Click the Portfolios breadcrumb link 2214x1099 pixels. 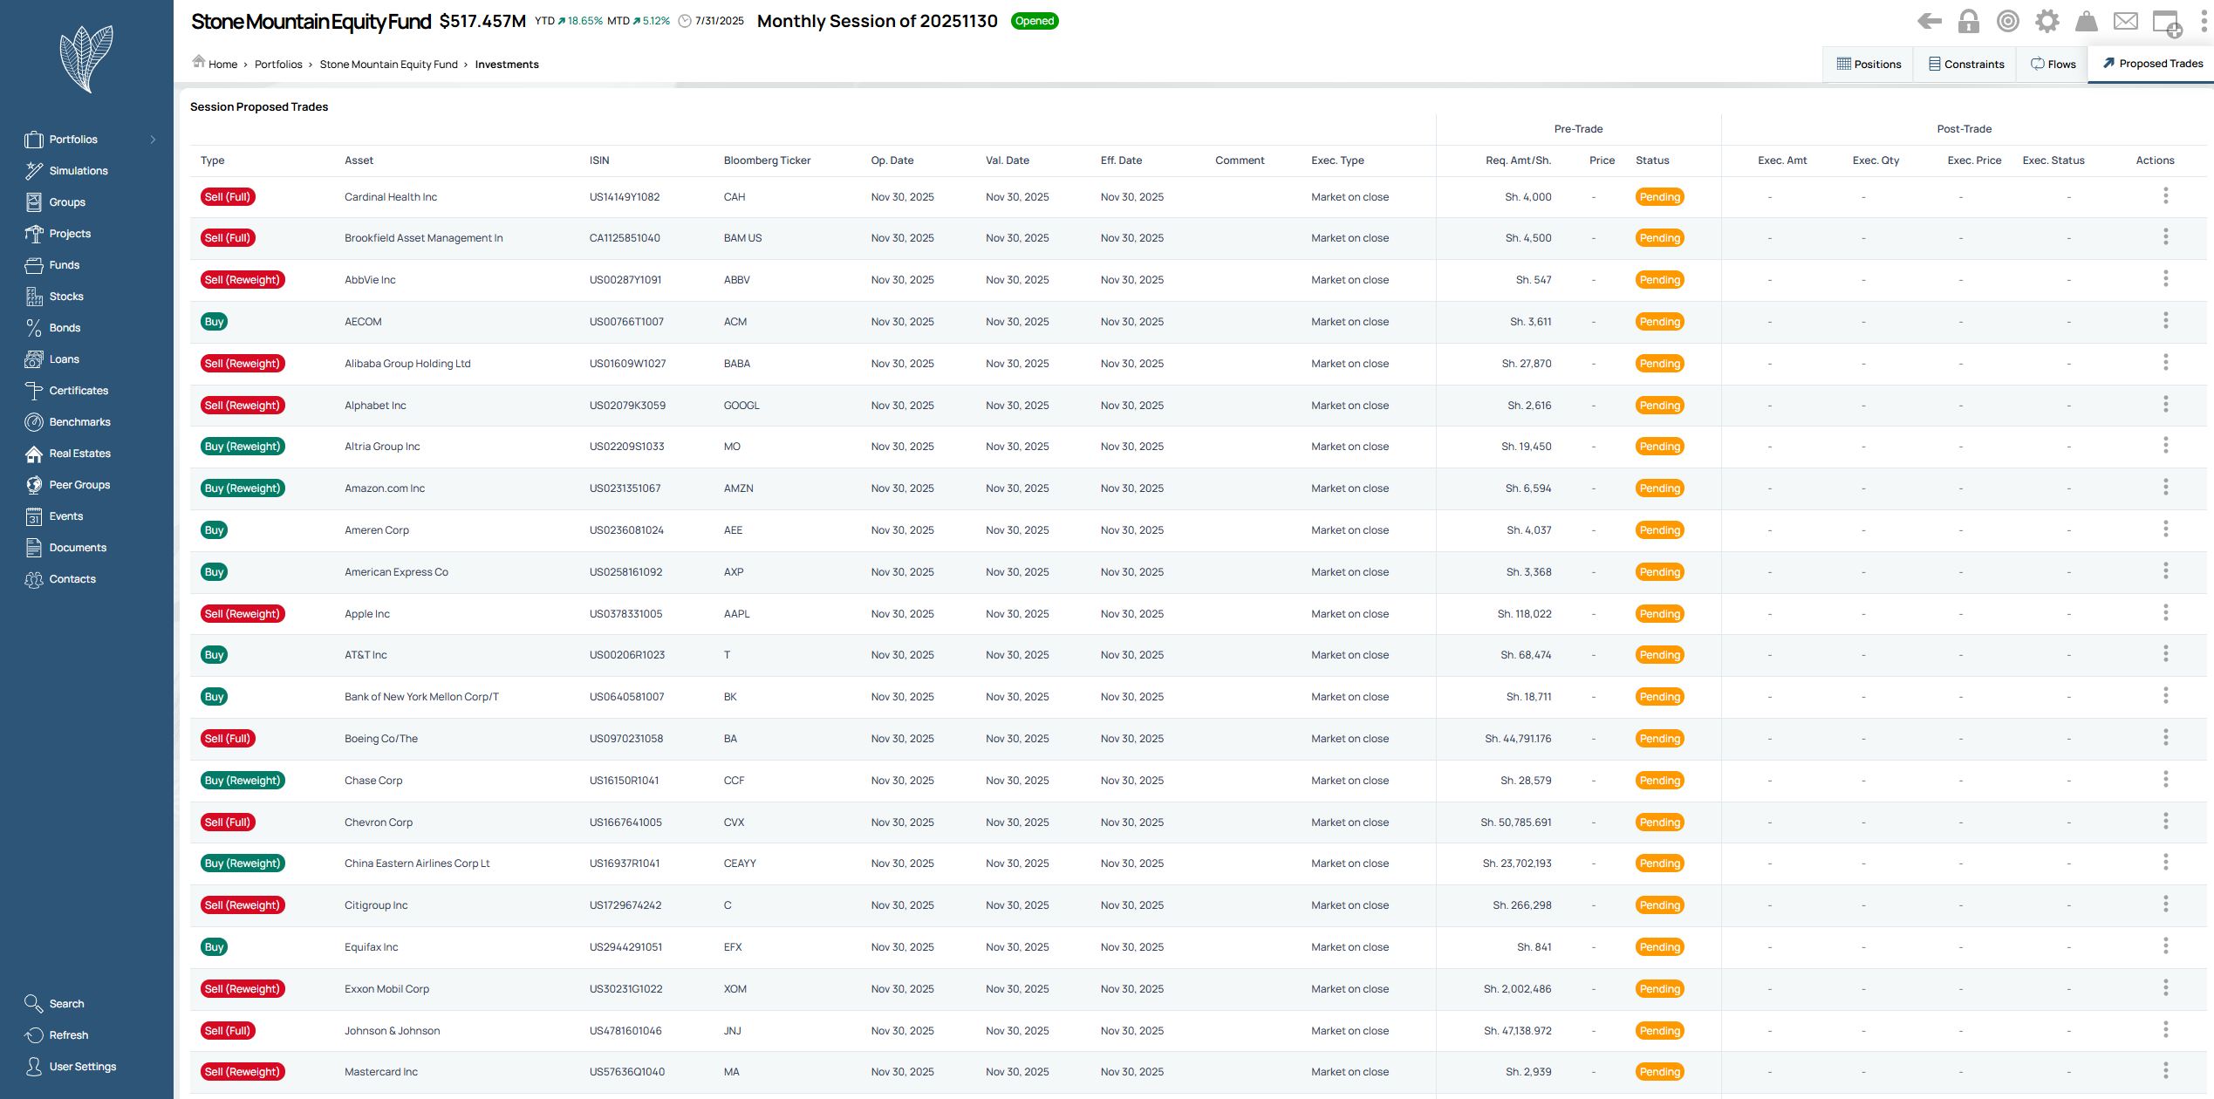pos(278,65)
